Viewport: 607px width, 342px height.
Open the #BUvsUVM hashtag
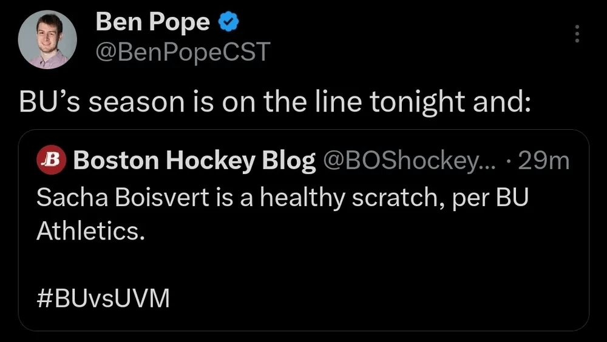[x=104, y=298]
